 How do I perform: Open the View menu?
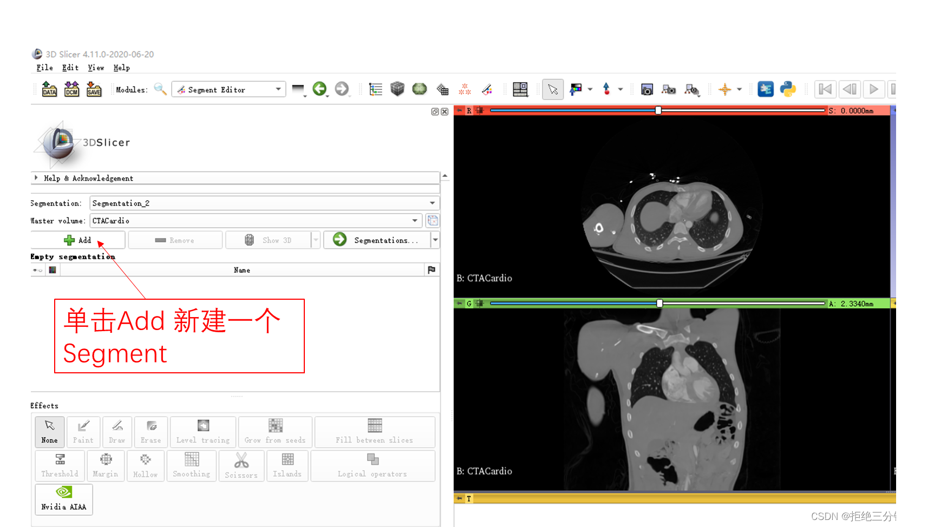(x=96, y=68)
